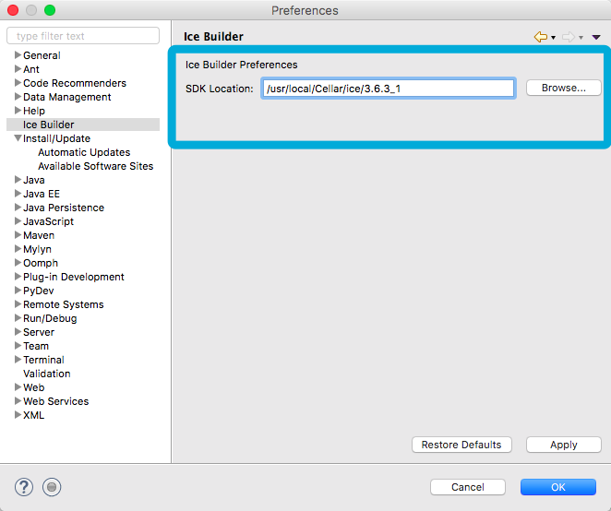
Task: Expand the Java tree node
Action: click(18, 180)
